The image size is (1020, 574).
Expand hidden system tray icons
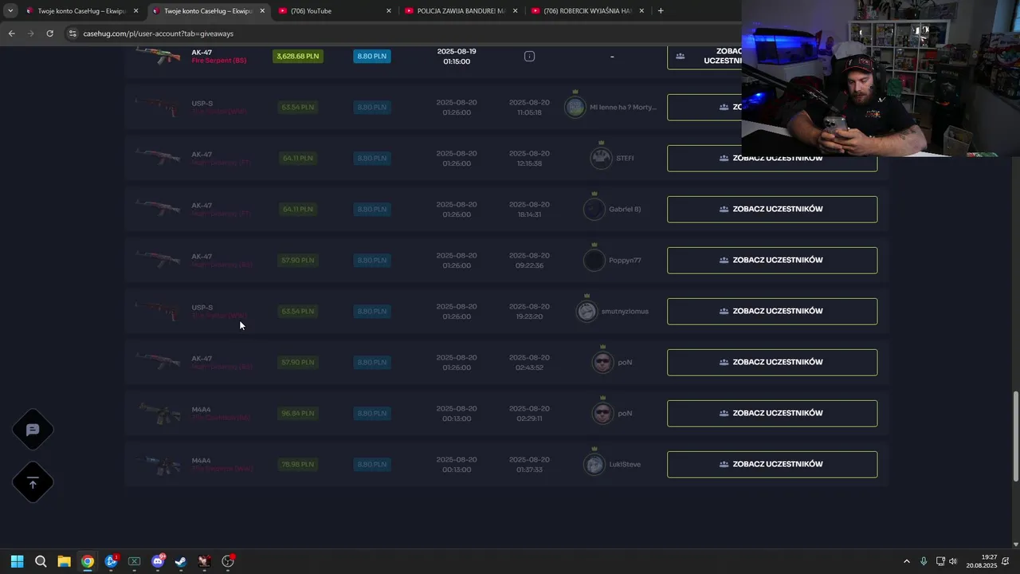coord(906,561)
